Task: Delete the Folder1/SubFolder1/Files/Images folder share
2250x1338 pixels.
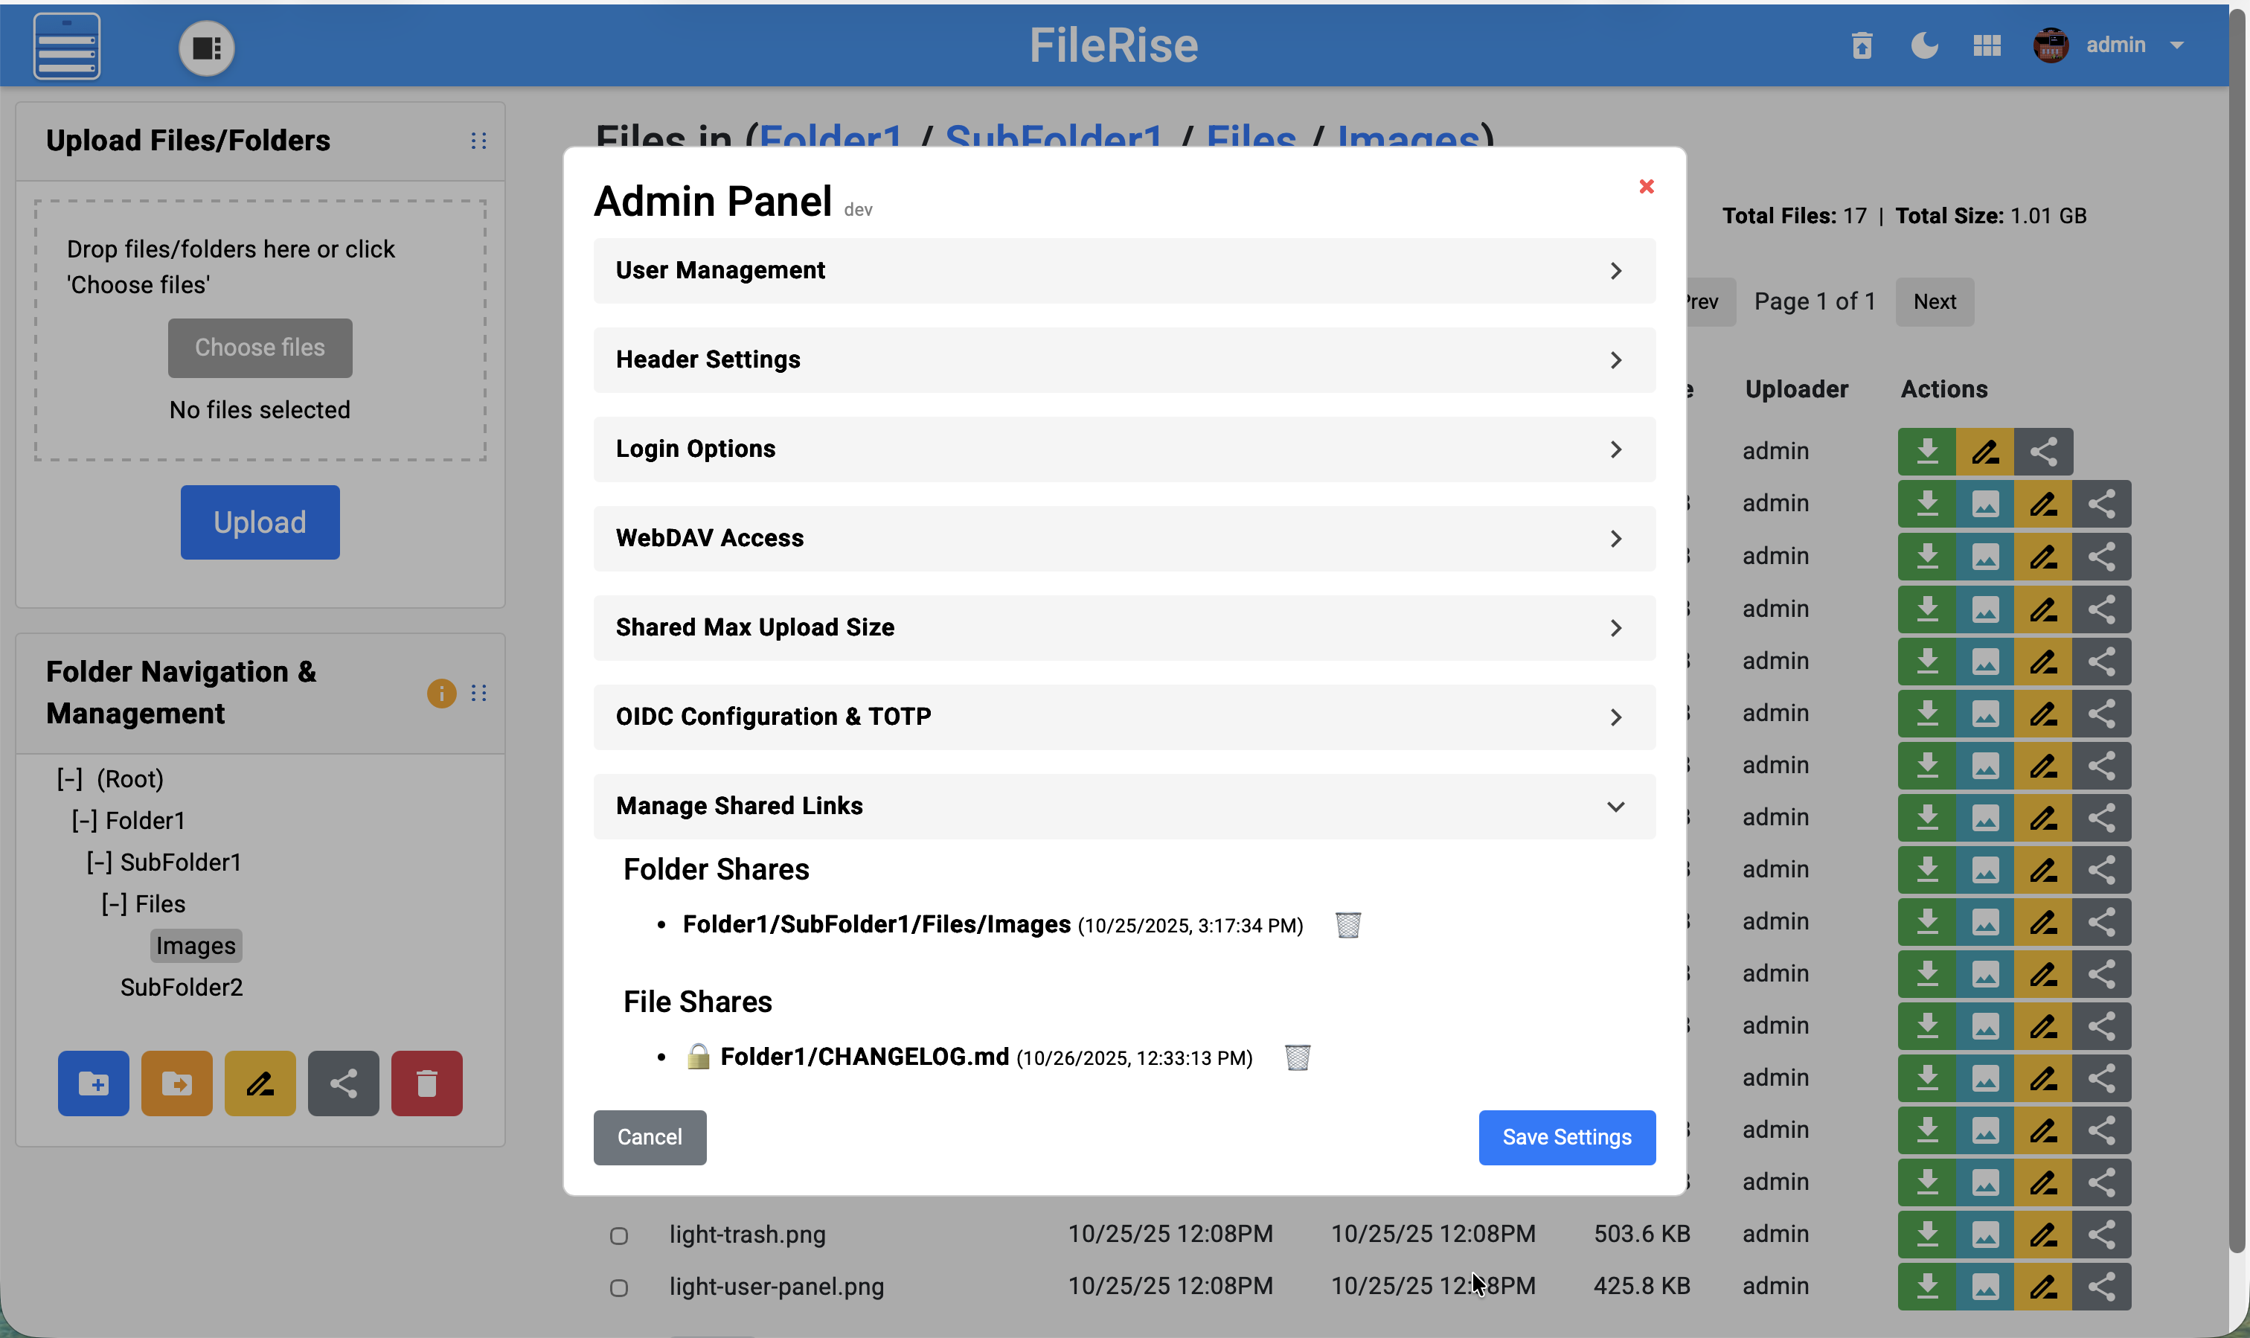Action: pos(1347,925)
